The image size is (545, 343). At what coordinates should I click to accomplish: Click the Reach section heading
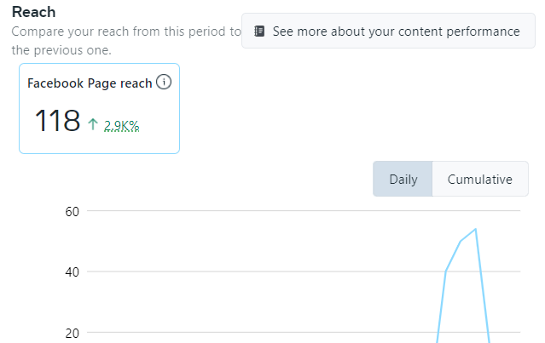click(35, 12)
